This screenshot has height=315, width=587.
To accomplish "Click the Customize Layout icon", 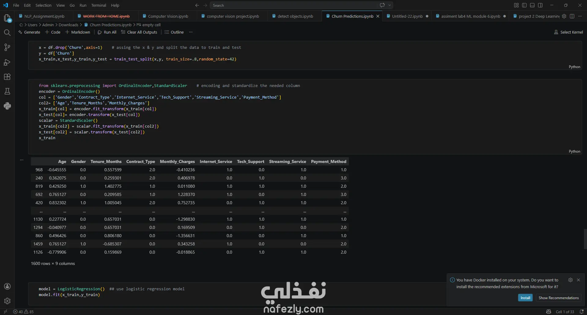I will coord(516,5).
